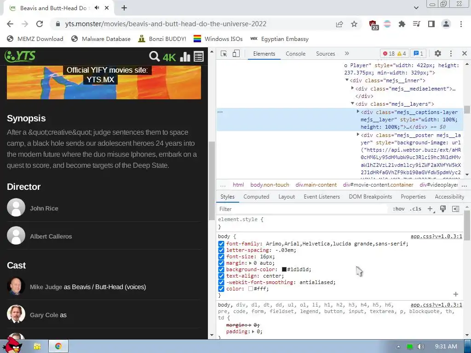Toggle the device toolbar icon in DevTools
471x353 pixels.
pos(236,53)
